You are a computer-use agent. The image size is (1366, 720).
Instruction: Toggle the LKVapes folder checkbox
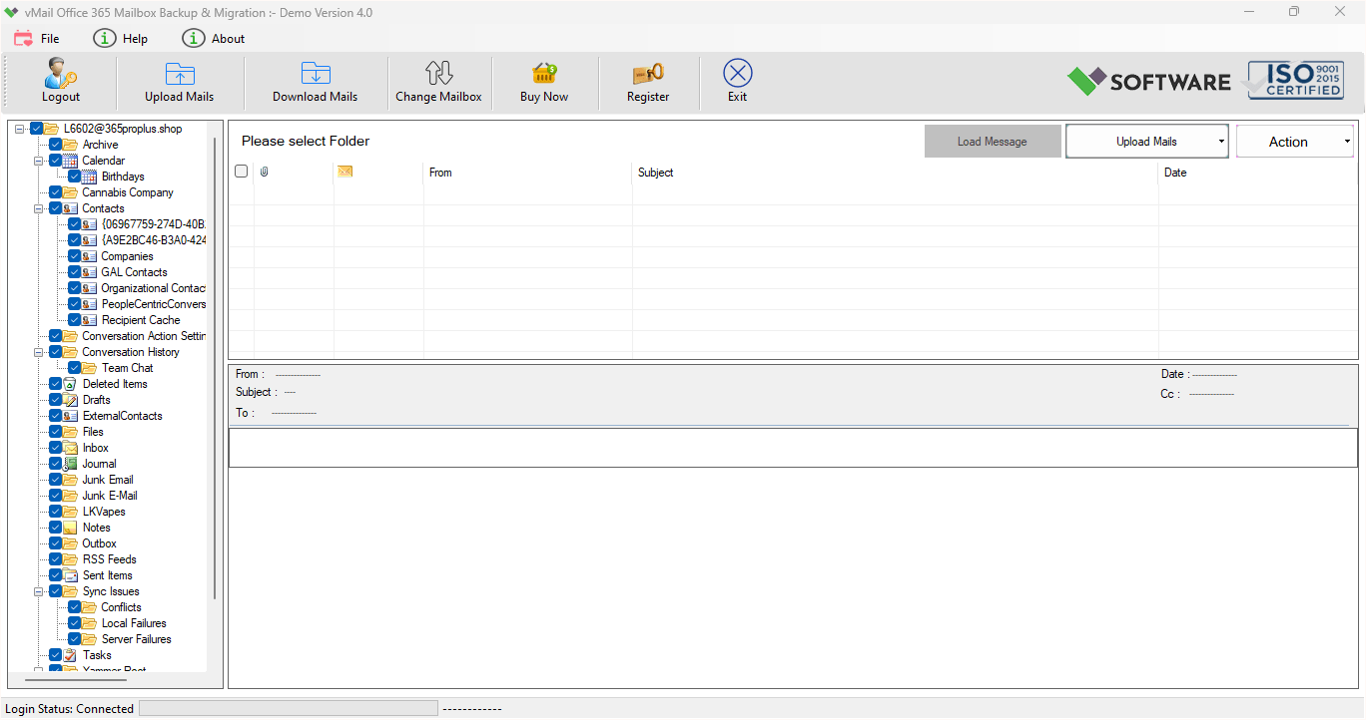tap(55, 512)
